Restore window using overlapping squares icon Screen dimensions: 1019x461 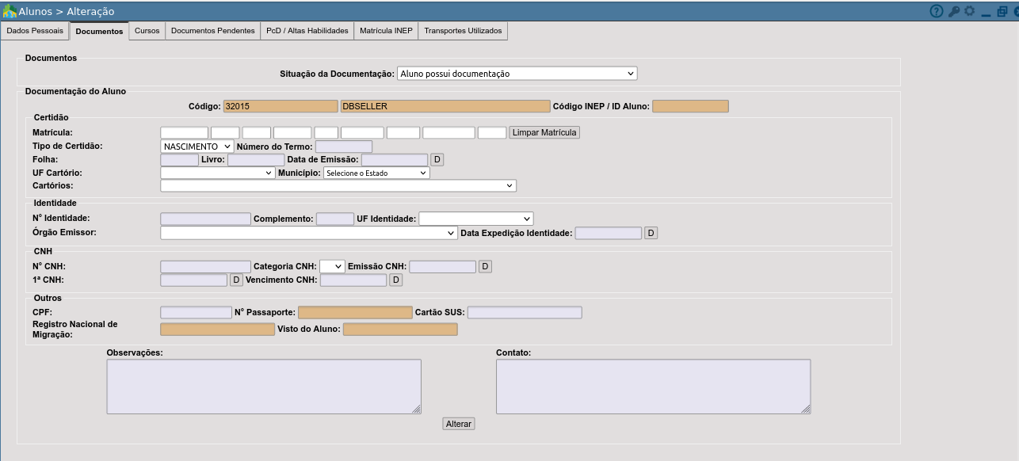point(1002,11)
